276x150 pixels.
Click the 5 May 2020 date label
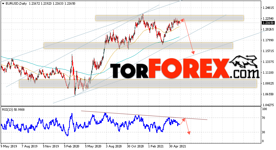[x=93, y=146]
